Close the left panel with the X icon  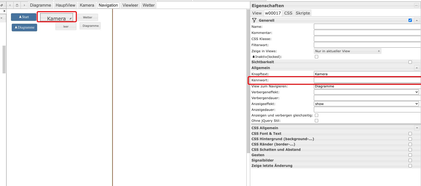tap(4, 11)
